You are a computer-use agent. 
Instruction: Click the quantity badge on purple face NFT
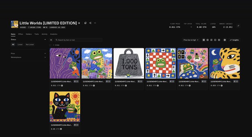76,82
